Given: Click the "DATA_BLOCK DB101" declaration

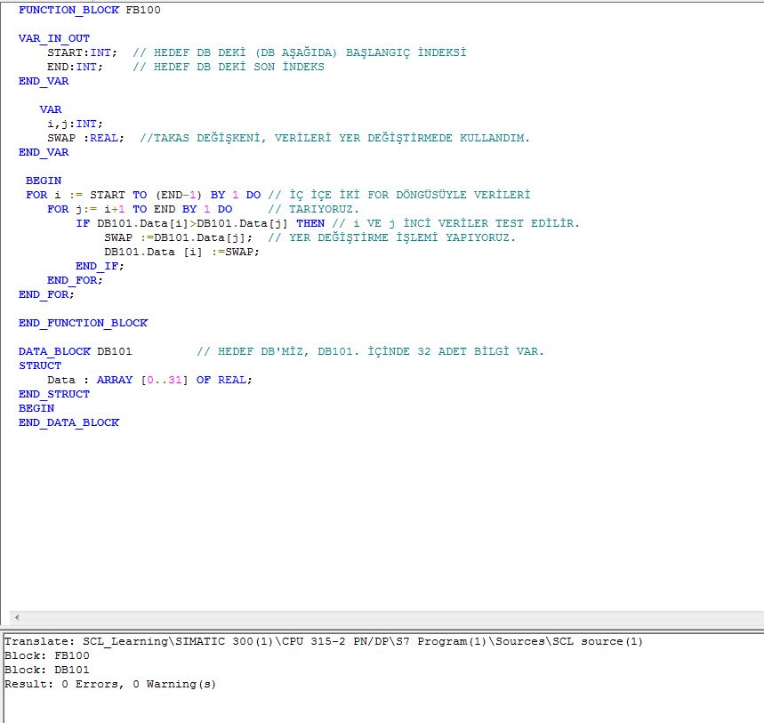Looking at the screenshot, I should click(75, 351).
